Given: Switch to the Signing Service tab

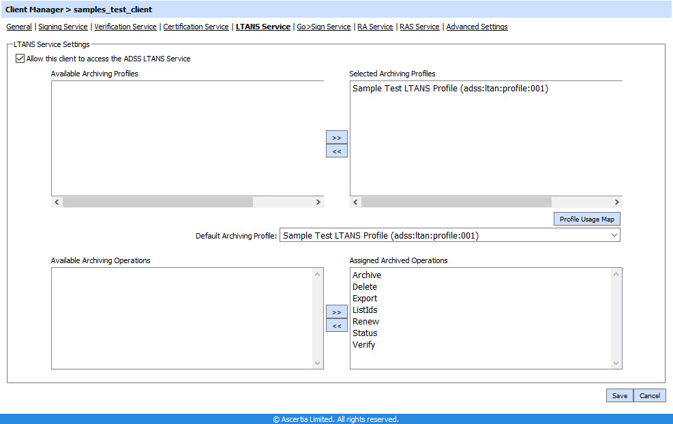Looking at the screenshot, I should pyautogui.click(x=63, y=27).
